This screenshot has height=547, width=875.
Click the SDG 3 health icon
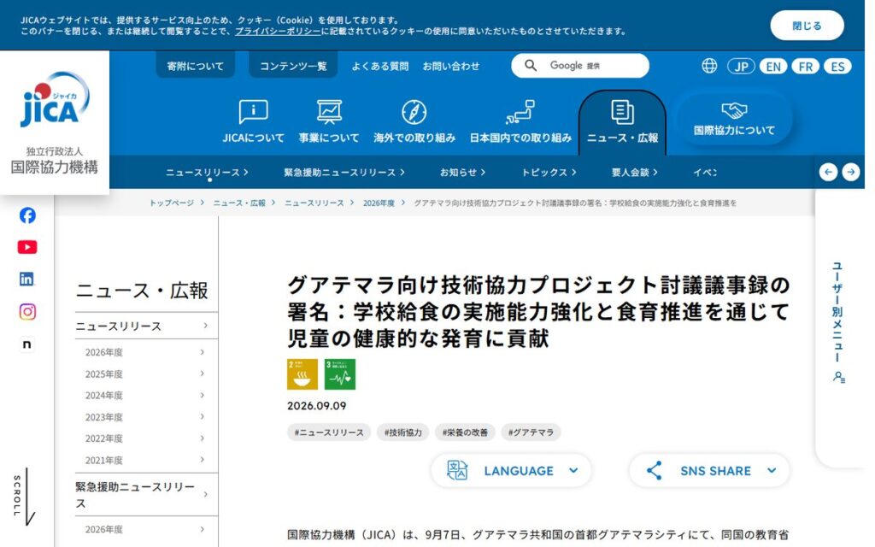[x=340, y=374]
